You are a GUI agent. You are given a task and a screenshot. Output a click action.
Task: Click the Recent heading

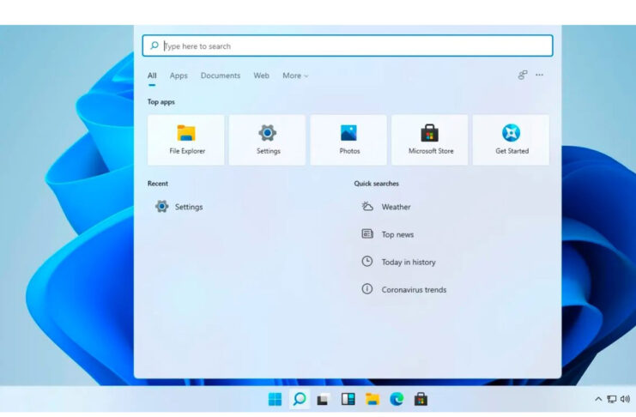(158, 184)
